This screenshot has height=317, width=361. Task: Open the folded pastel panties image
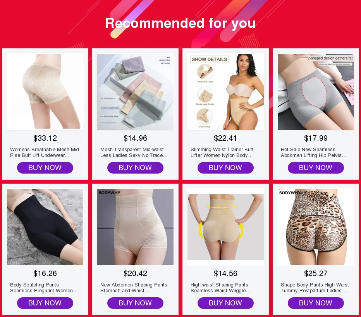[x=136, y=92]
